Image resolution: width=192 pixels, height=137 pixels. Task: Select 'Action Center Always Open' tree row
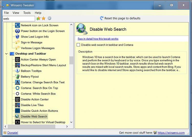38,59
